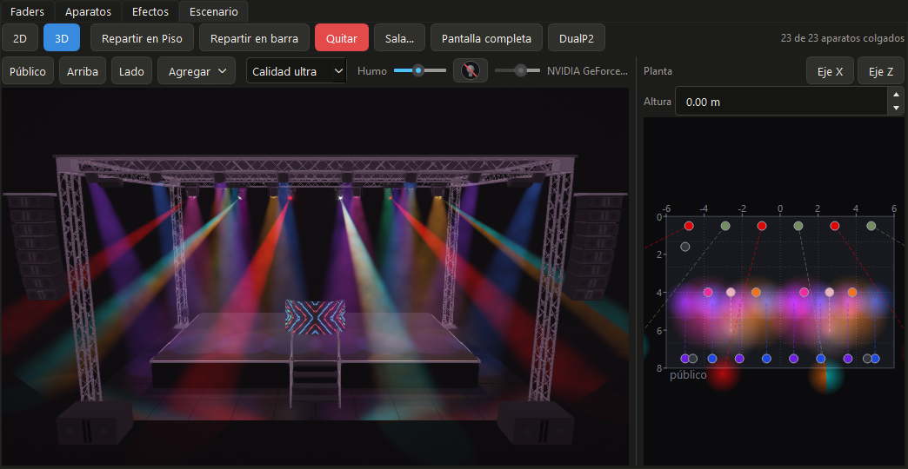This screenshot has height=469, width=908.
Task: Focus the Altura height input field
Action: (x=782, y=102)
